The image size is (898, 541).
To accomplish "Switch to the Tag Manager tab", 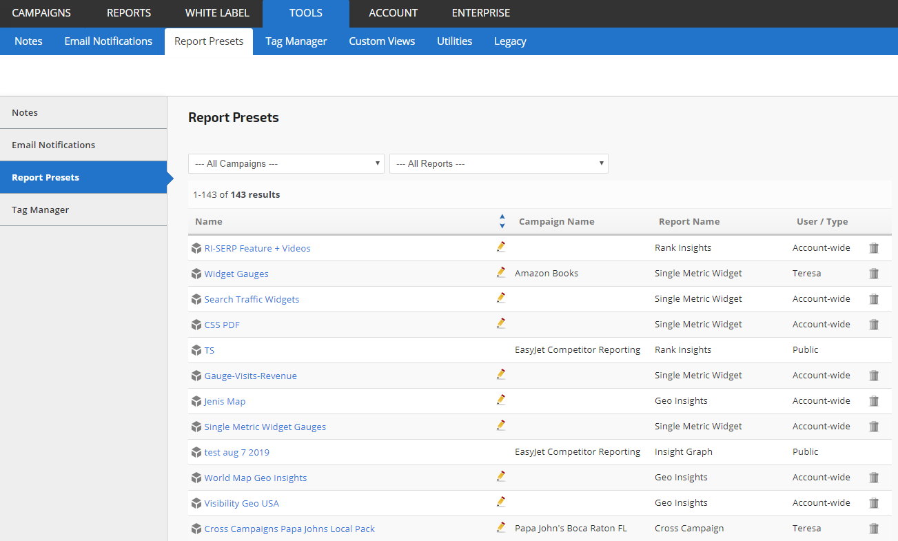I will [x=296, y=41].
